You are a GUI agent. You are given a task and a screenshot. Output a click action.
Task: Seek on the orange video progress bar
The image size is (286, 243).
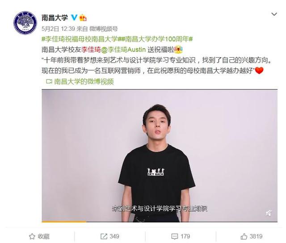[160, 222]
